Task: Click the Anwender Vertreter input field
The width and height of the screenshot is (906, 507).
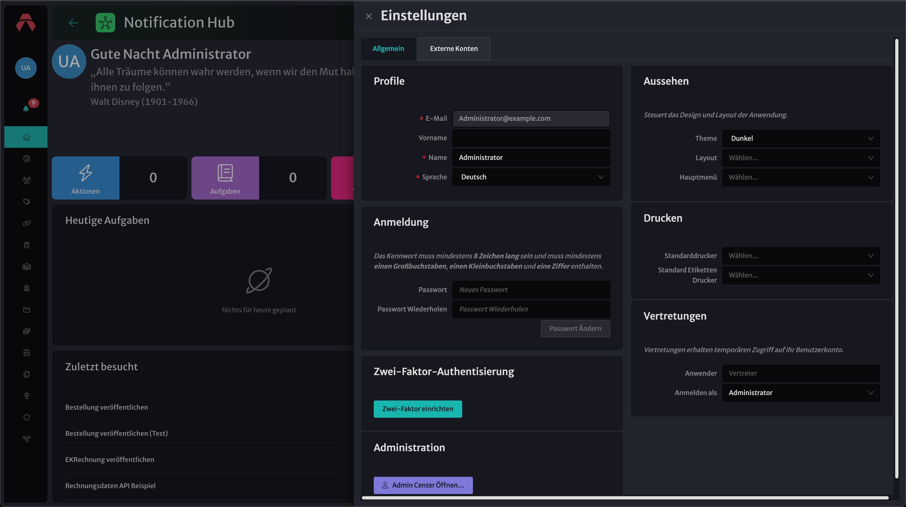Action: pyautogui.click(x=801, y=373)
